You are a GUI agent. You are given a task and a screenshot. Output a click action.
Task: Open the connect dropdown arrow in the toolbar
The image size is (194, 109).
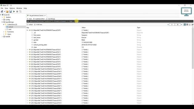[x=5, y=12]
